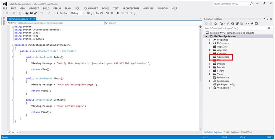Click the Decrease Line Indent icon
275x140 pixels.
(97, 13)
